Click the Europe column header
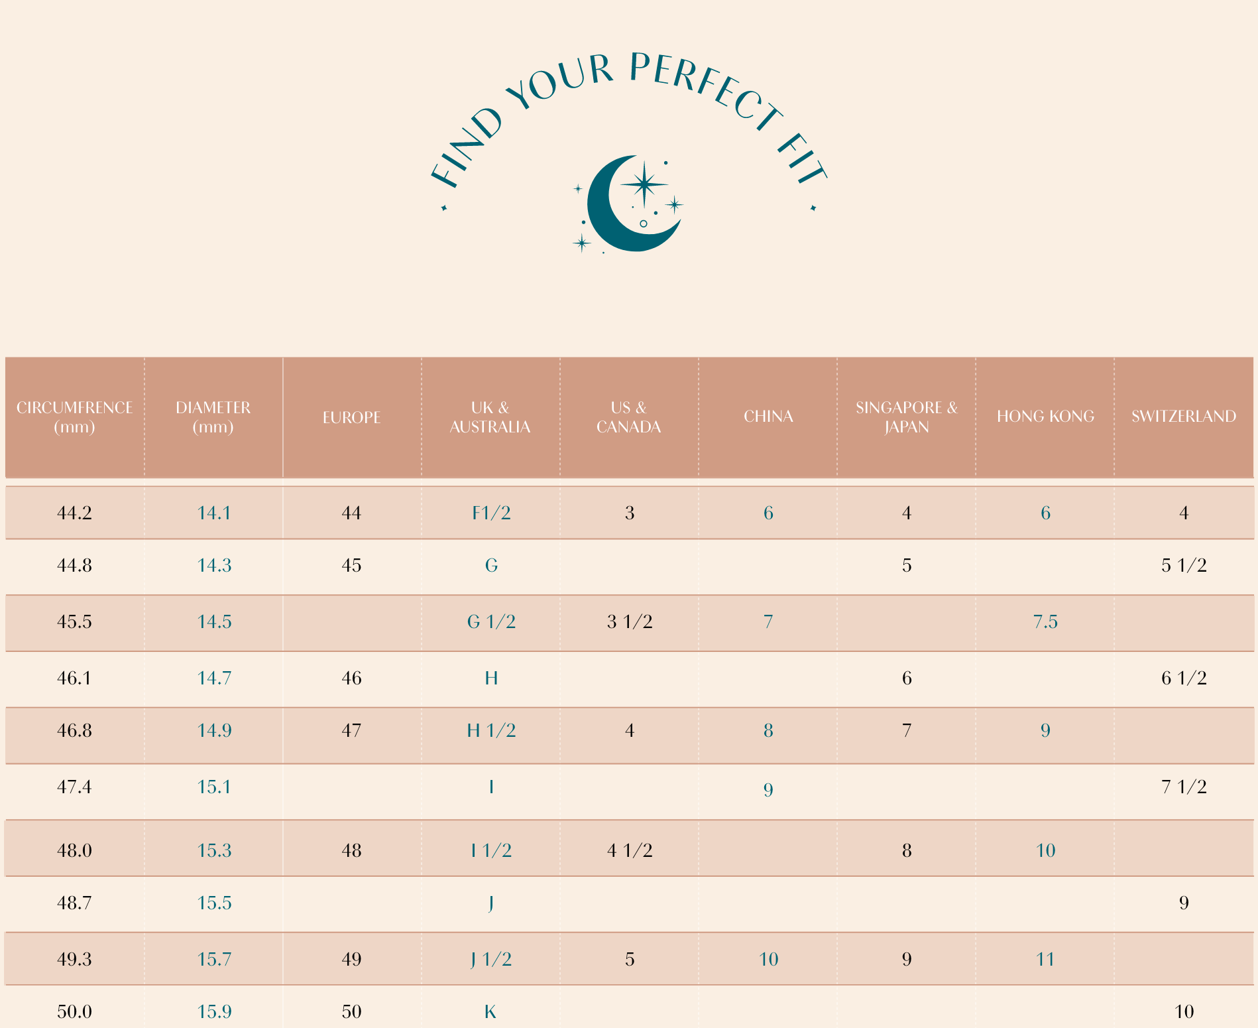The image size is (1258, 1028). click(351, 417)
